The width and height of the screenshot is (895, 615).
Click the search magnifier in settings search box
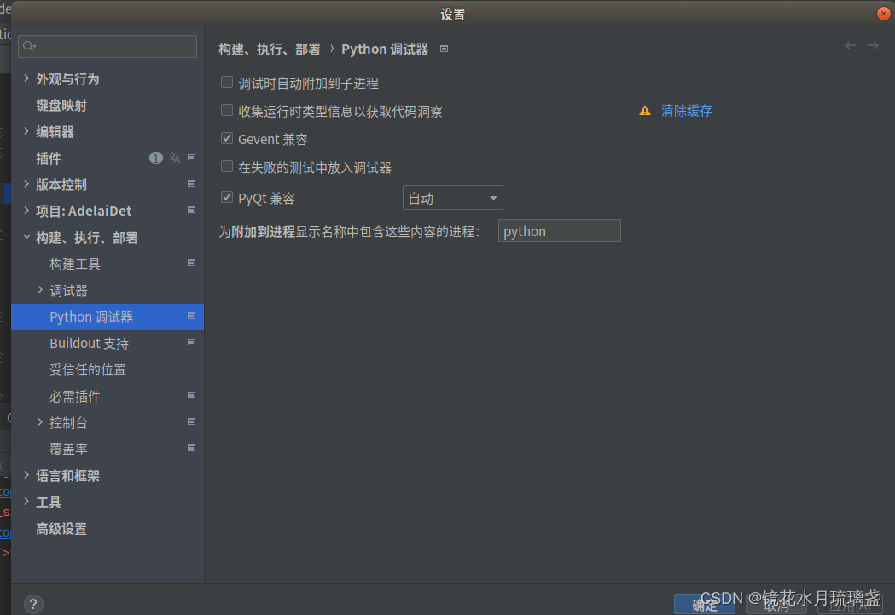tap(29, 46)
